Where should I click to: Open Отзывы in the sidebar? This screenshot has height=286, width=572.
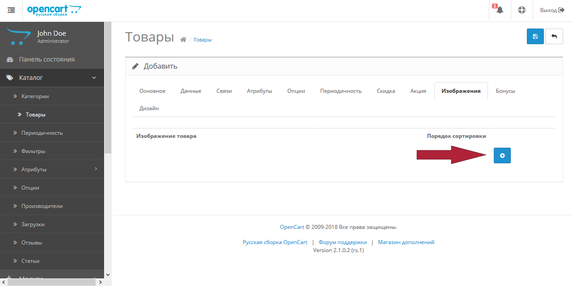[52, 243]
